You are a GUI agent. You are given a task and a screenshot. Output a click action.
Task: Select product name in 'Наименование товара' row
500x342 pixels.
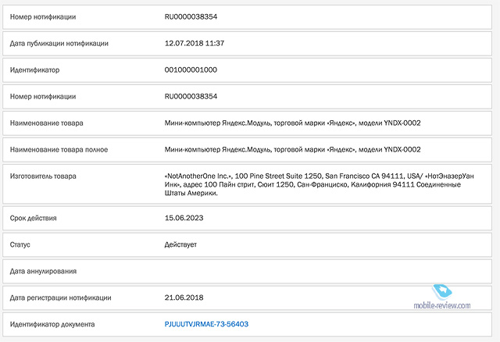point(292,123)
